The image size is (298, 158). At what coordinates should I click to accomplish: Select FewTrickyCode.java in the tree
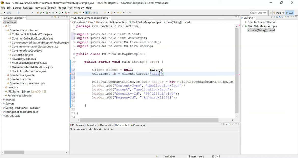click(24, 59)
